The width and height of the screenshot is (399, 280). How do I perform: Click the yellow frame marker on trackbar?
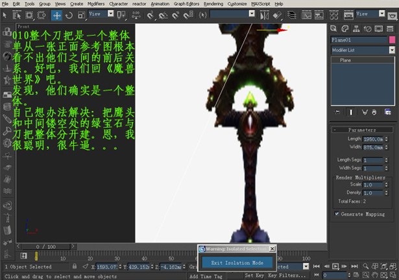coord(36,256)
